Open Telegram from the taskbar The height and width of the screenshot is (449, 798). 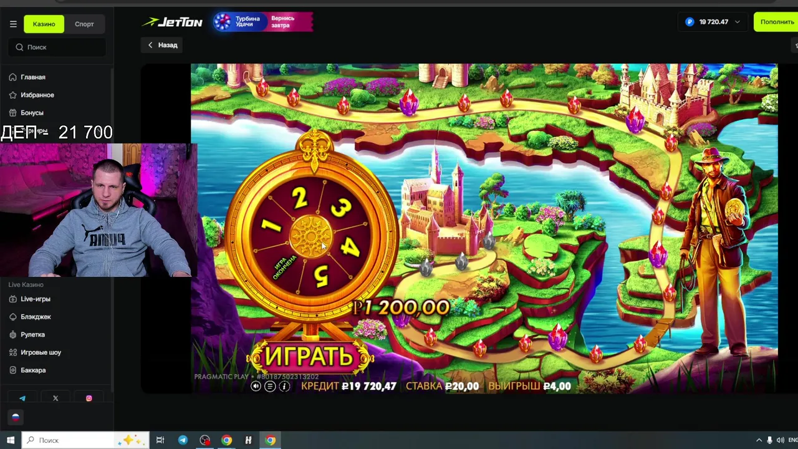point(183,440)
